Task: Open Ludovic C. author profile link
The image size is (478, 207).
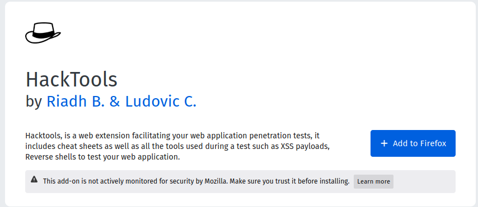Action: coord(161,102)
